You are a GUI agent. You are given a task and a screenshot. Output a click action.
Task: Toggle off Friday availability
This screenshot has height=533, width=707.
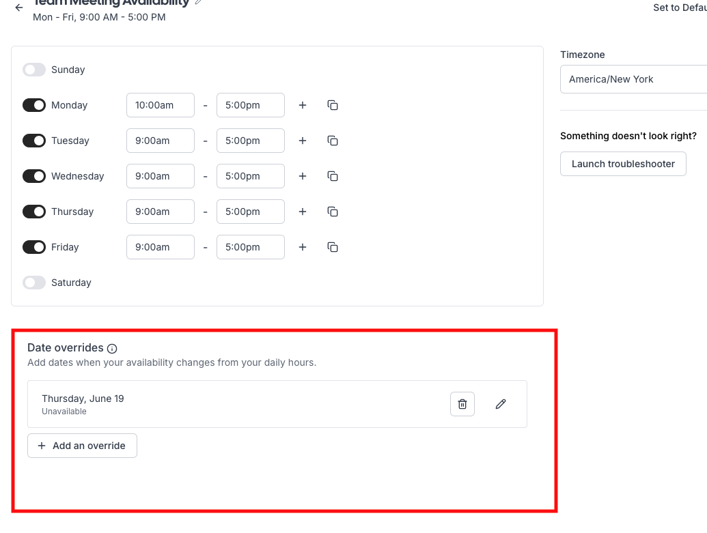(34, 247)
